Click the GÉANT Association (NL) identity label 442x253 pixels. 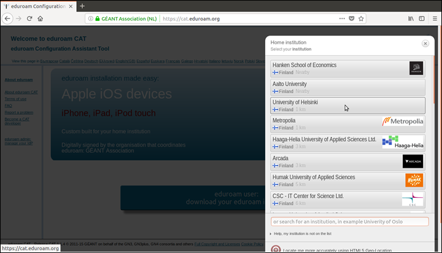(x=129, y=18)
